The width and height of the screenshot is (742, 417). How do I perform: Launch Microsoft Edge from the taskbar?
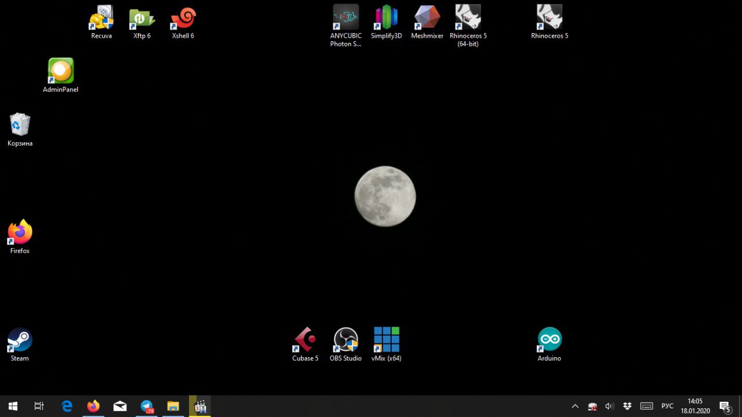[x=67, y=406]
